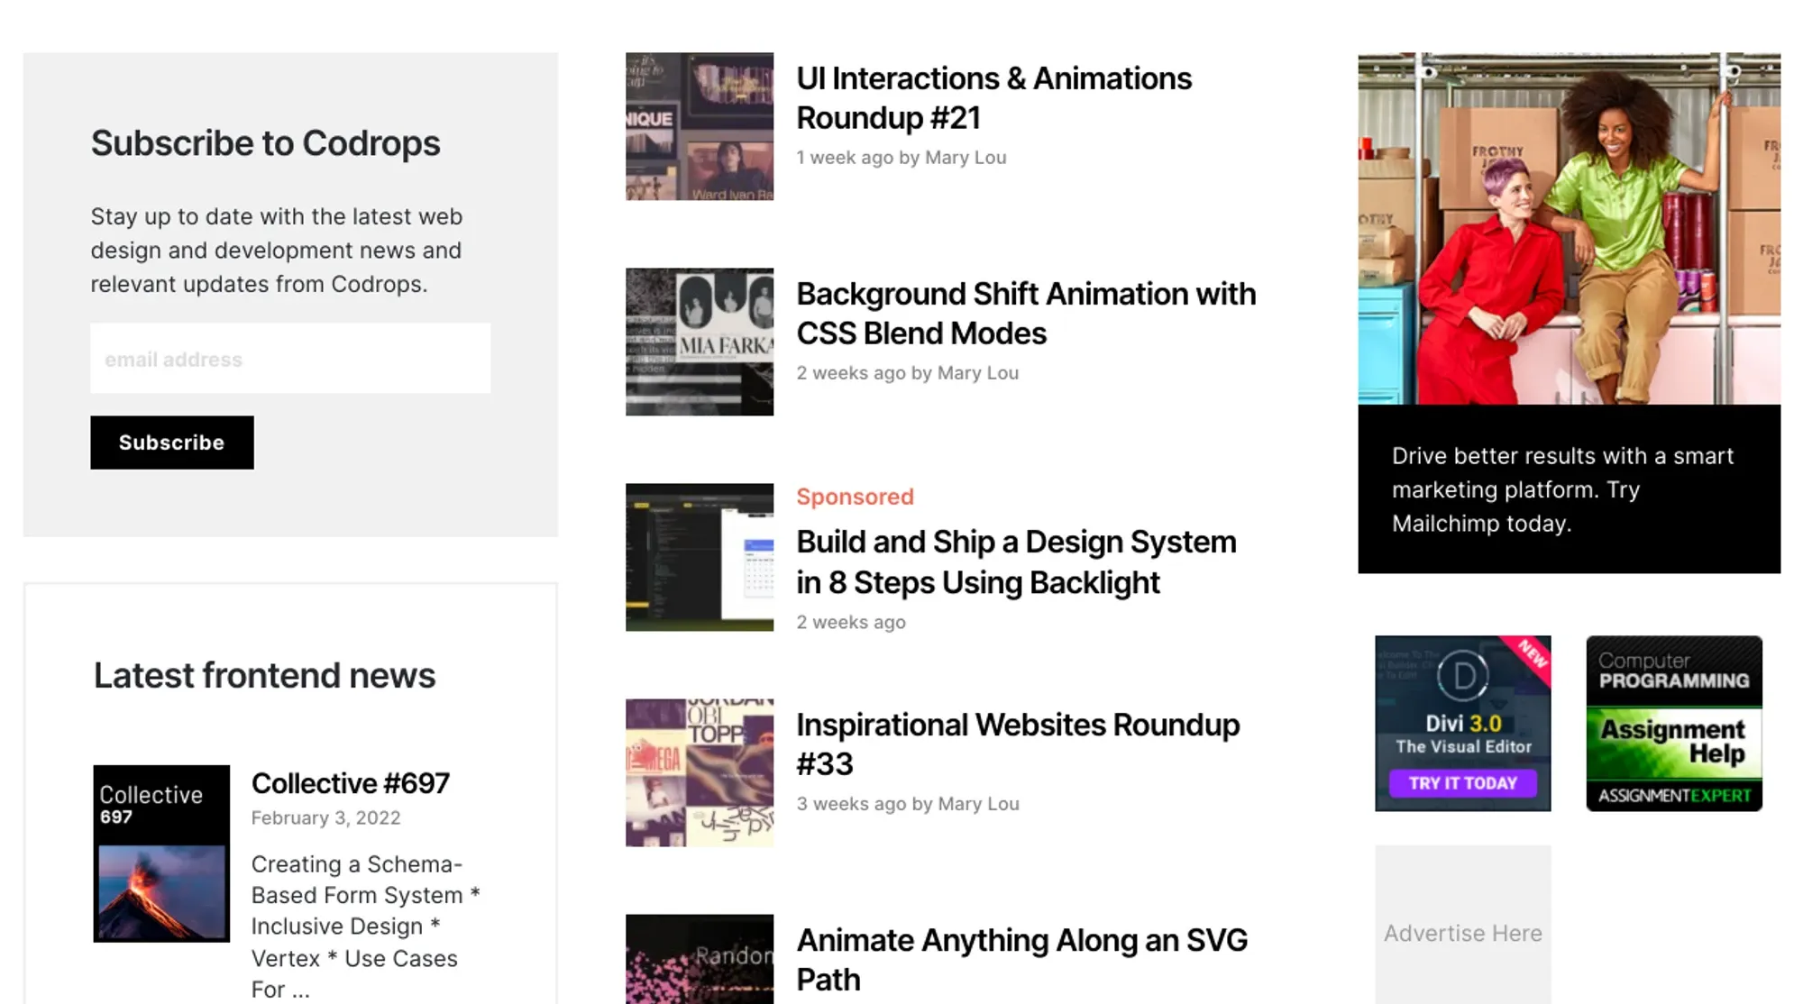Open the Build and Ship a Design System article
Screen dimensions: 1803x1004
click(1017, 561)
